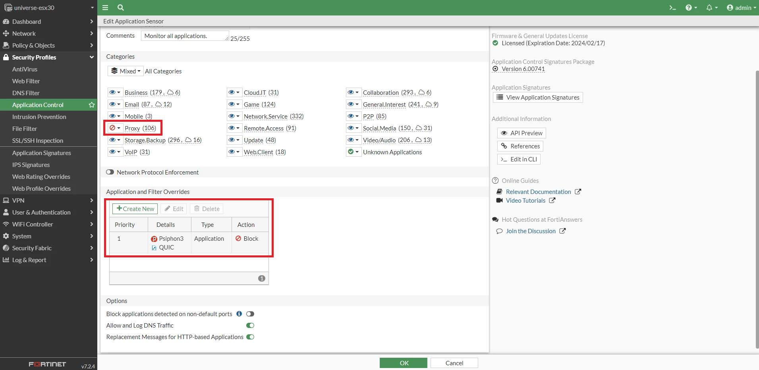This screenshot has height=370, width=759.
Task: Click the favorite star on Application Control
Action: [92, 105]
